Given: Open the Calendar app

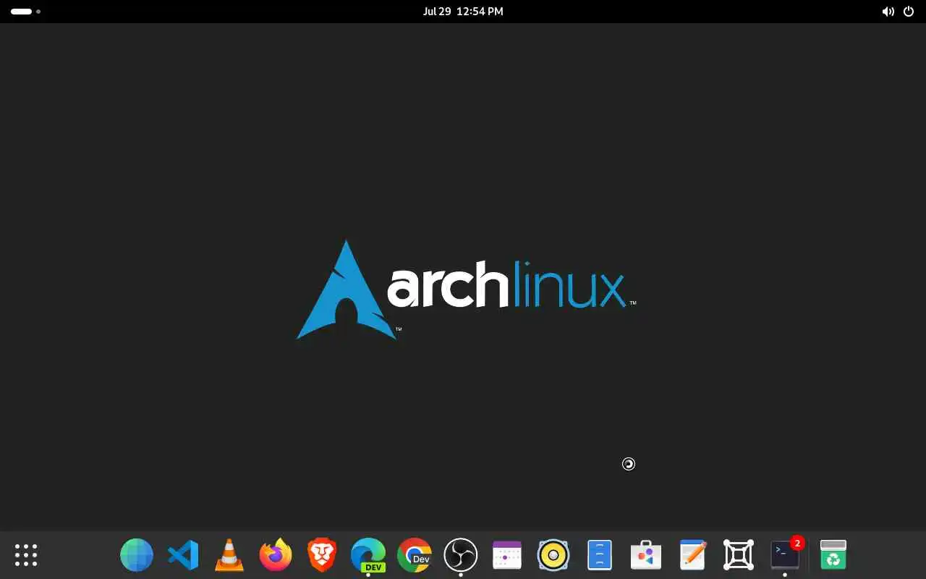Looking at the screenshot, I should coord(507,555).
